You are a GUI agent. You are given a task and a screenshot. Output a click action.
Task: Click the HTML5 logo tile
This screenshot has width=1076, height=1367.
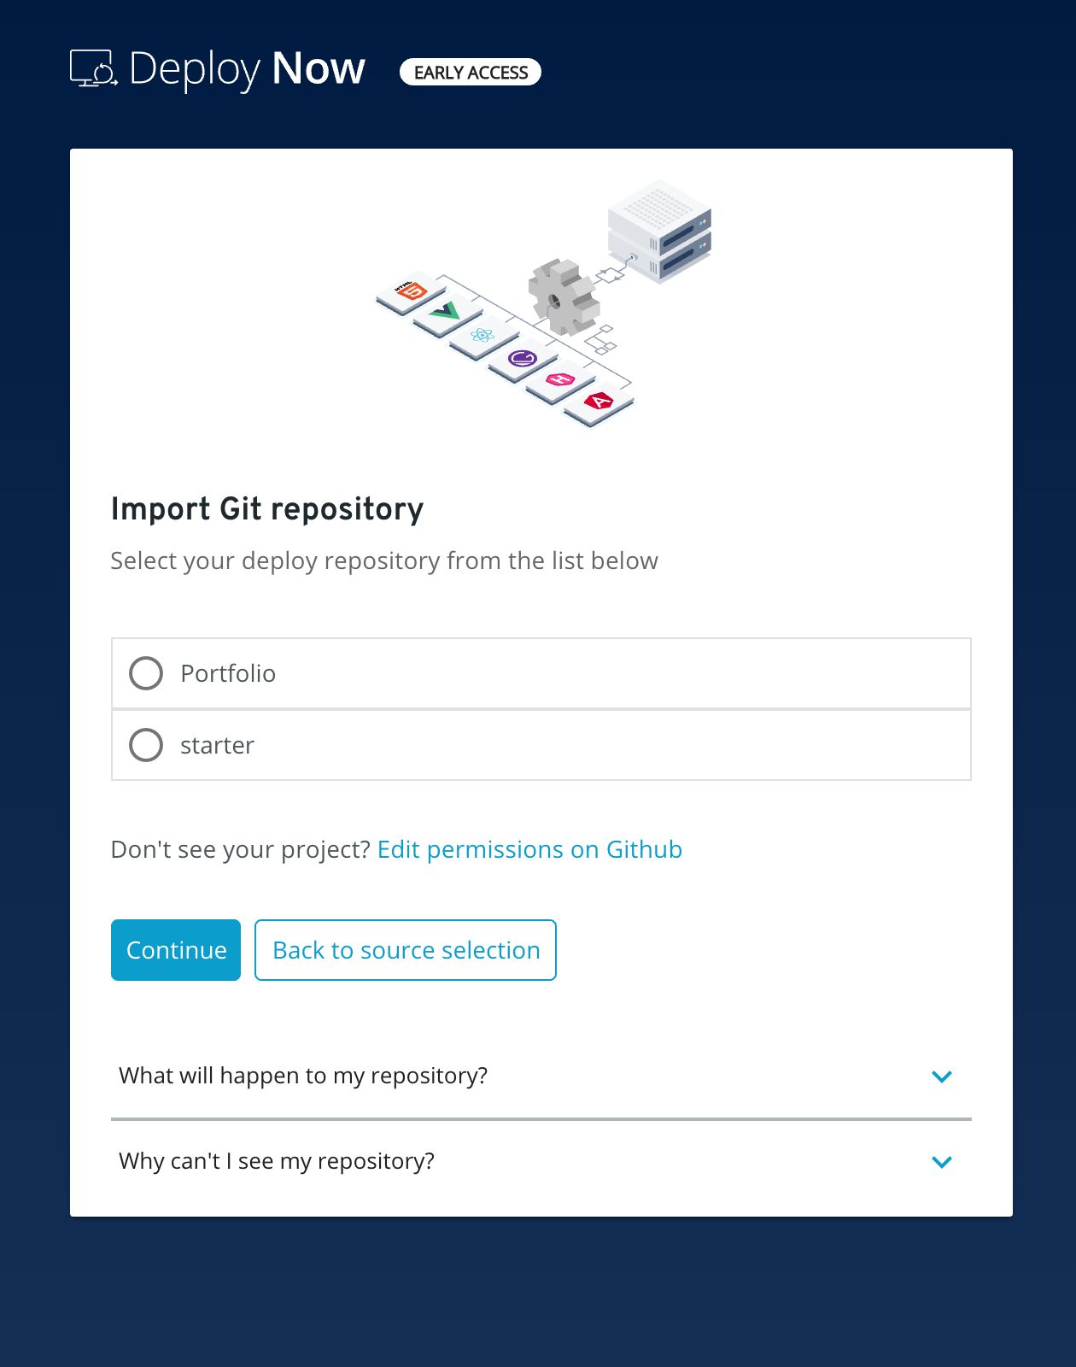pos(411,292)
